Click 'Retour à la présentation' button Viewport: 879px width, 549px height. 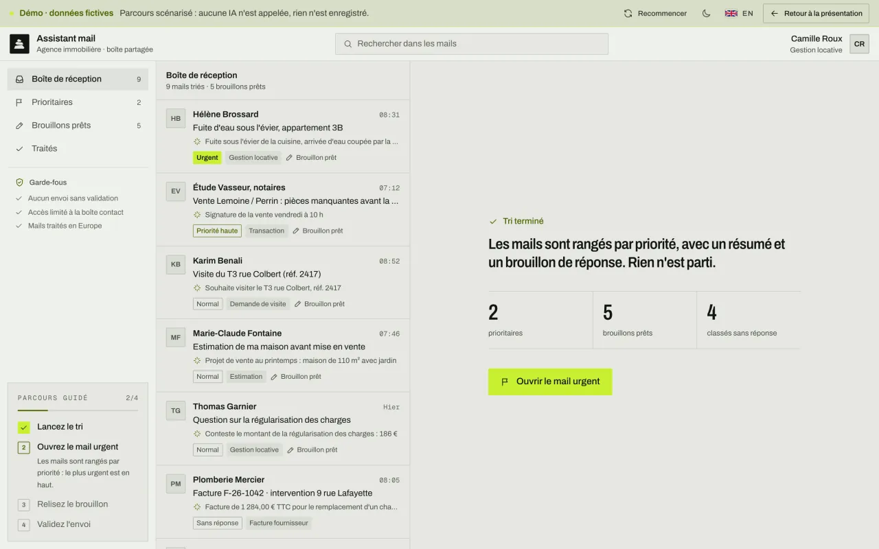point(817,13)
